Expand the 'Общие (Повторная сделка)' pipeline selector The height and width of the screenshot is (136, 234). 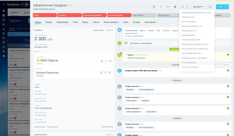point(44,9)
